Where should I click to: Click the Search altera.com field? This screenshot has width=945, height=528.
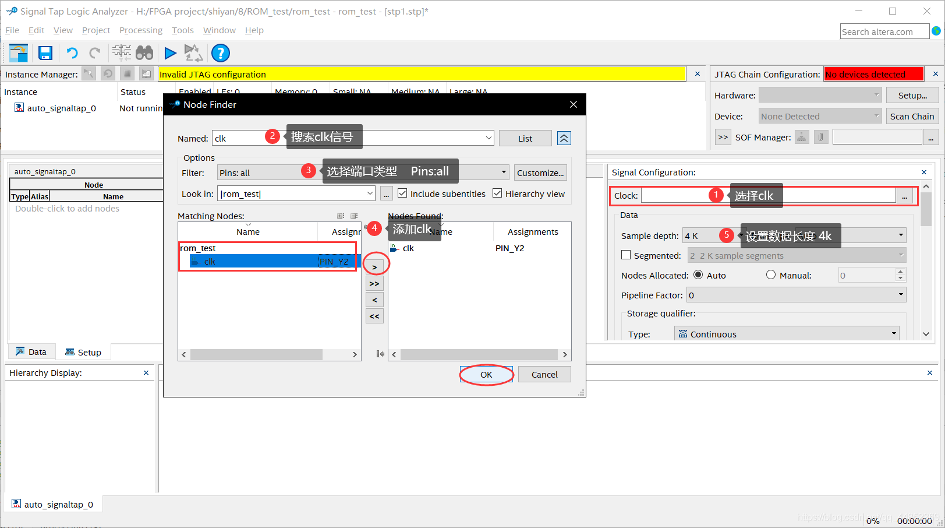click(x=884, y=31)
